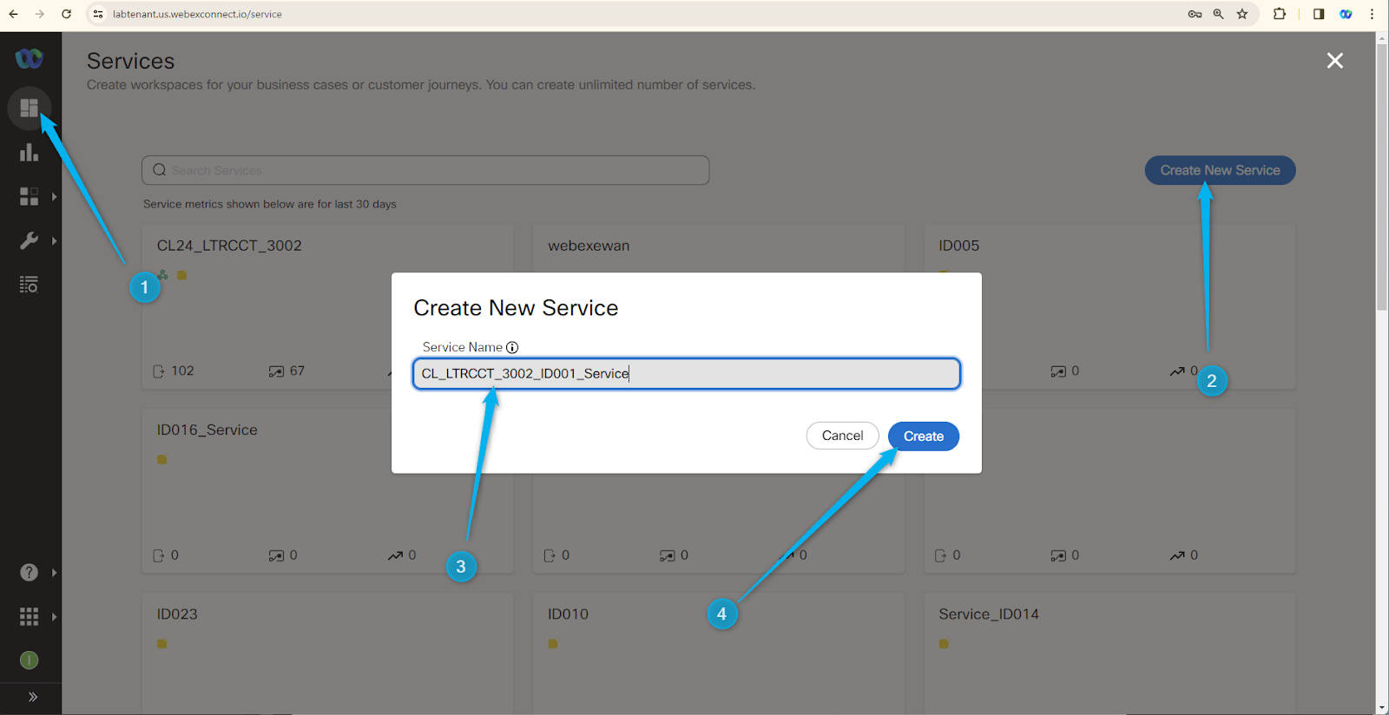
Task: Click the Service Name text field
Action: (x=687, y=374)
